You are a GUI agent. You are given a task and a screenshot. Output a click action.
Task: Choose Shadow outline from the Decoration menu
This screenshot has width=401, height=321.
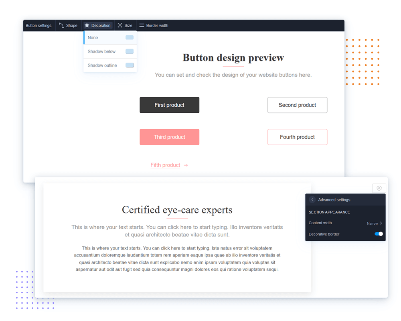click(103, 65)
